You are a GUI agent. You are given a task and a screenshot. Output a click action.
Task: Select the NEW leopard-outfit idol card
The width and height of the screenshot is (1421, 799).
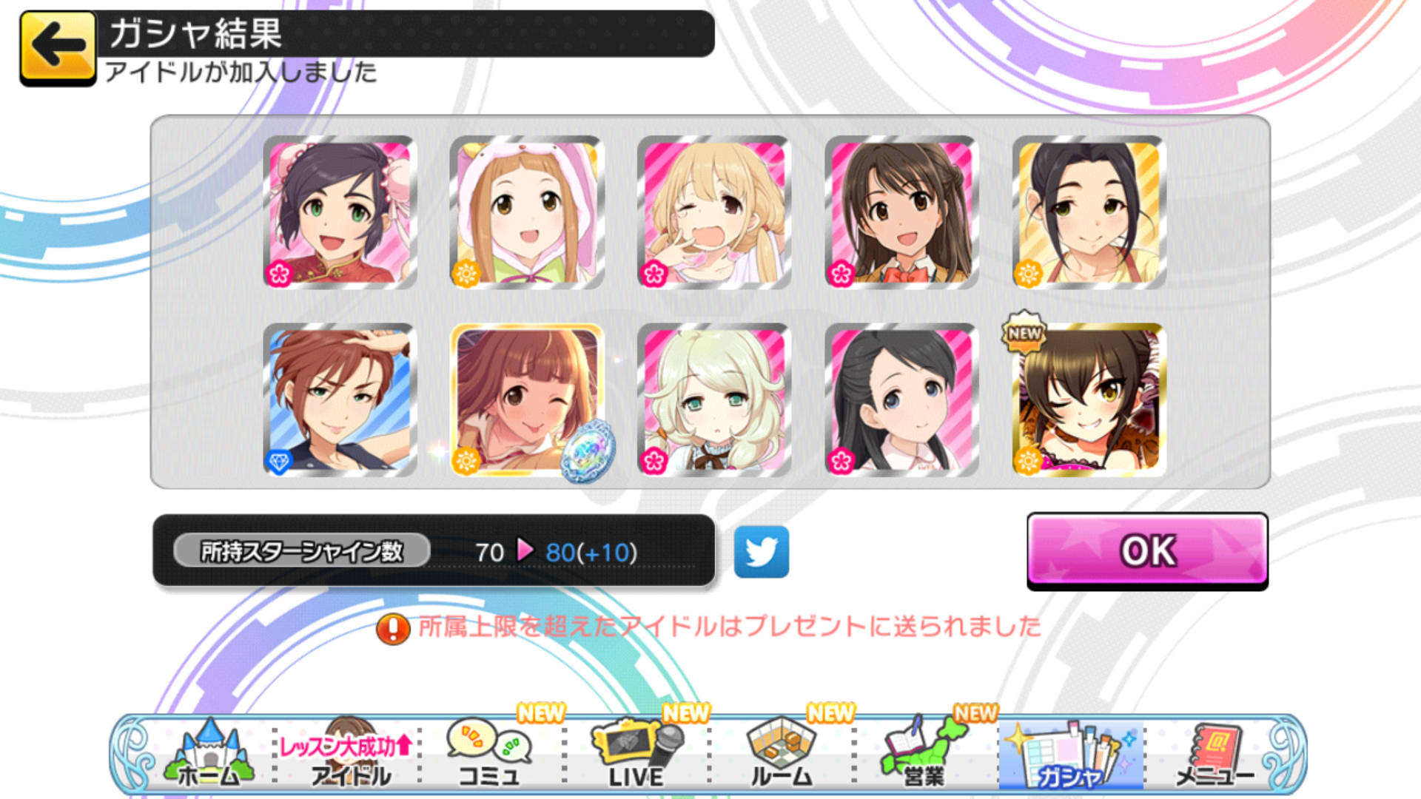tap(1089, 399)
